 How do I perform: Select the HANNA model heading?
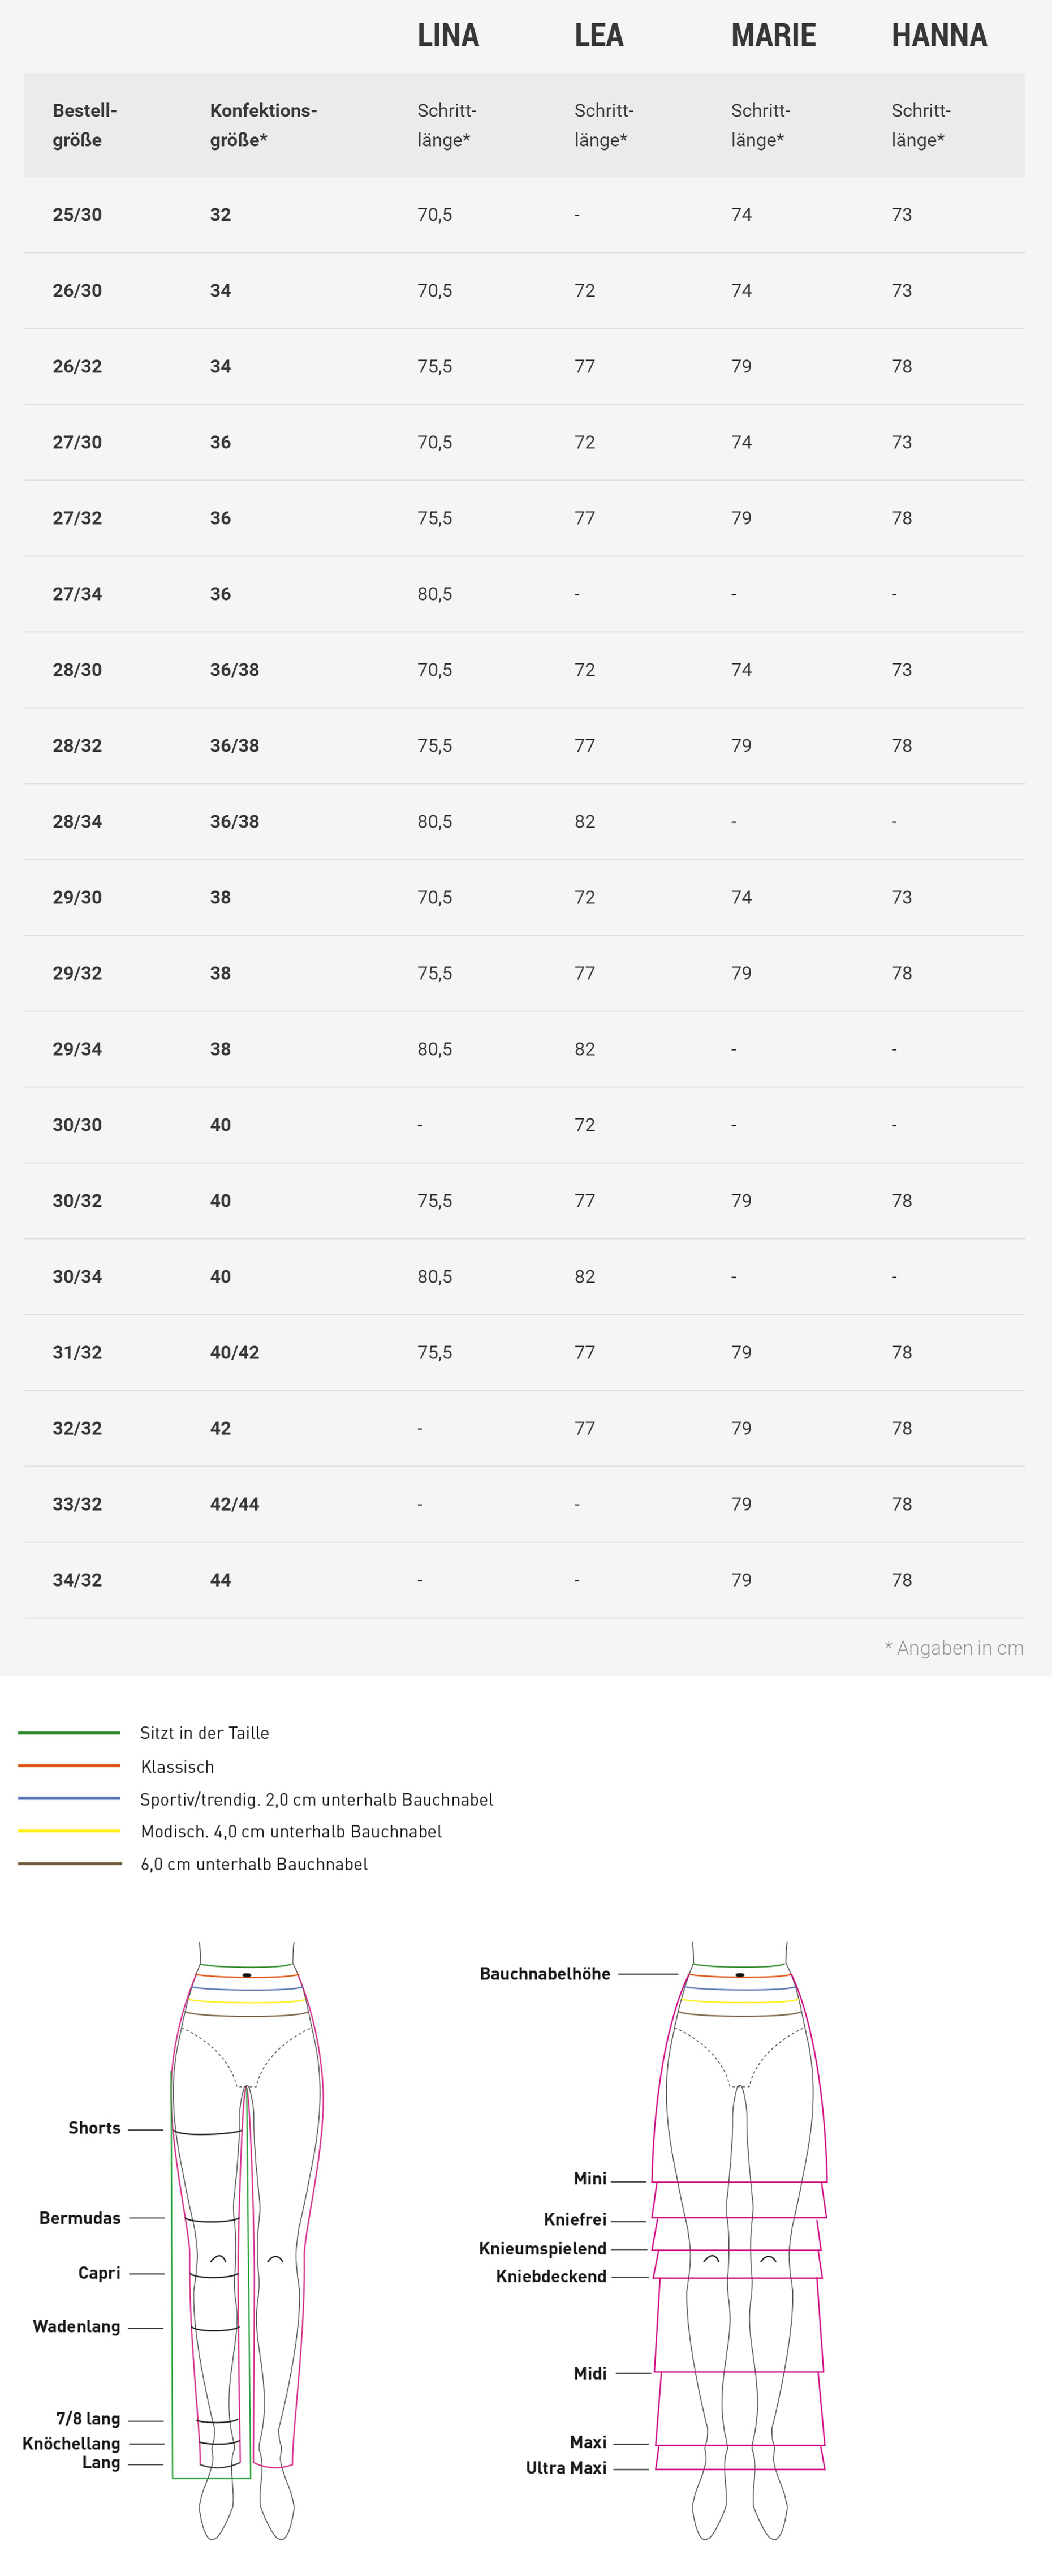coord(938,36)
